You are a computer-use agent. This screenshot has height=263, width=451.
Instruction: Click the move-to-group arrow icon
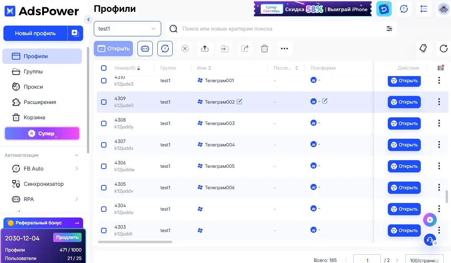[225, 49]
